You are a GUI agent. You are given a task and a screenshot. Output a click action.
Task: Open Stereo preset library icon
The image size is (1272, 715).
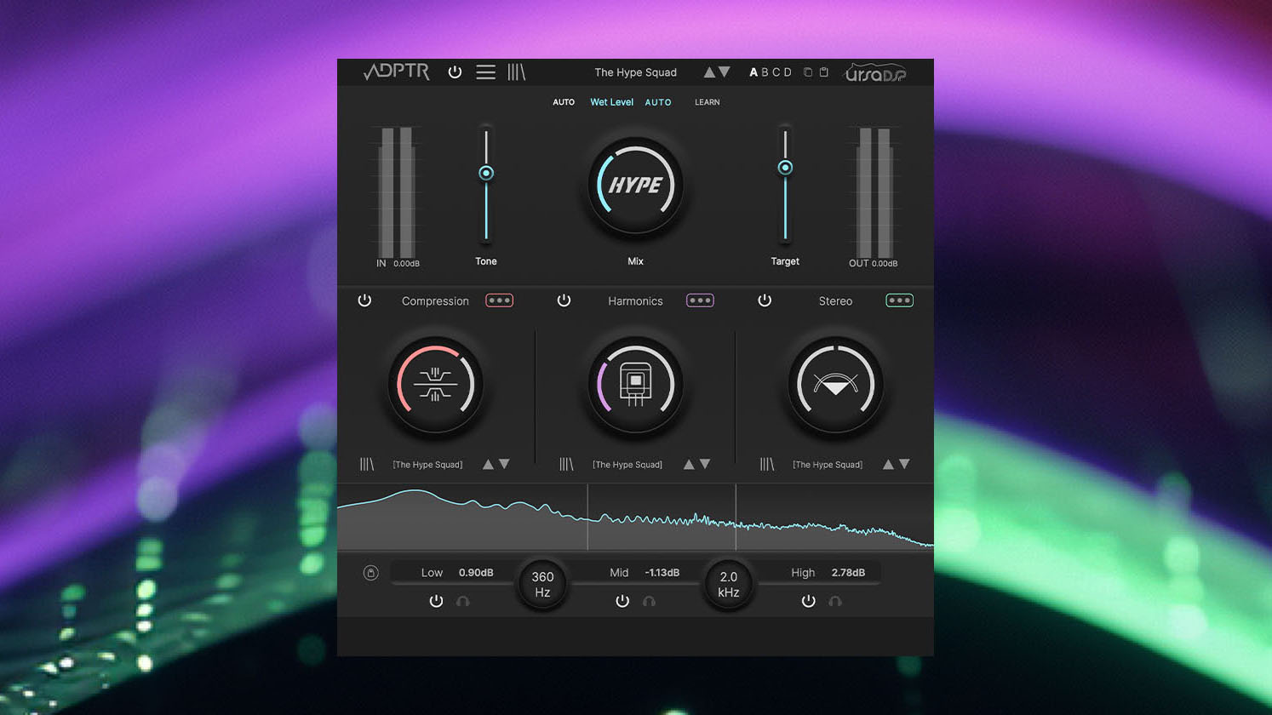(767, 464)
